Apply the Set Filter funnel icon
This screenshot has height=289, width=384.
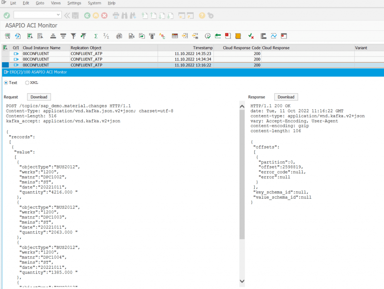(73, 36)
